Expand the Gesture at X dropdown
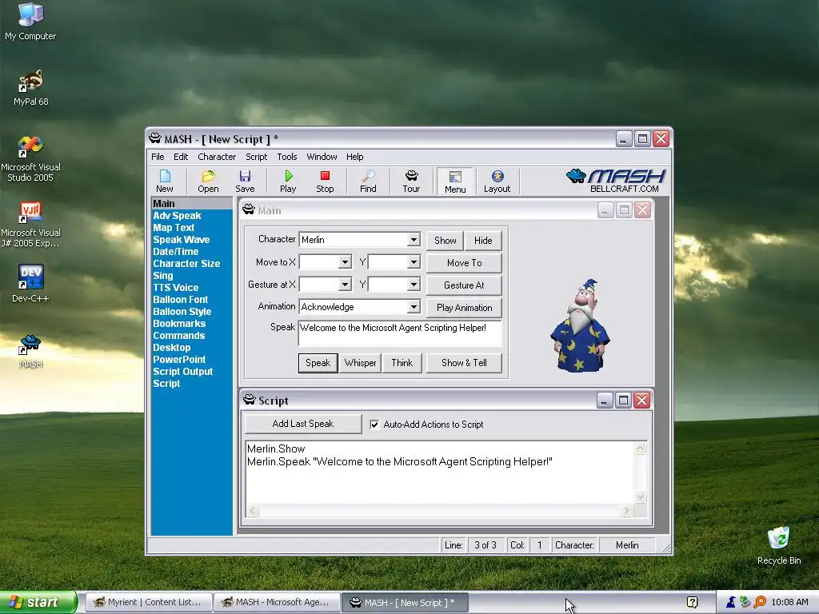 pos(345,285)
